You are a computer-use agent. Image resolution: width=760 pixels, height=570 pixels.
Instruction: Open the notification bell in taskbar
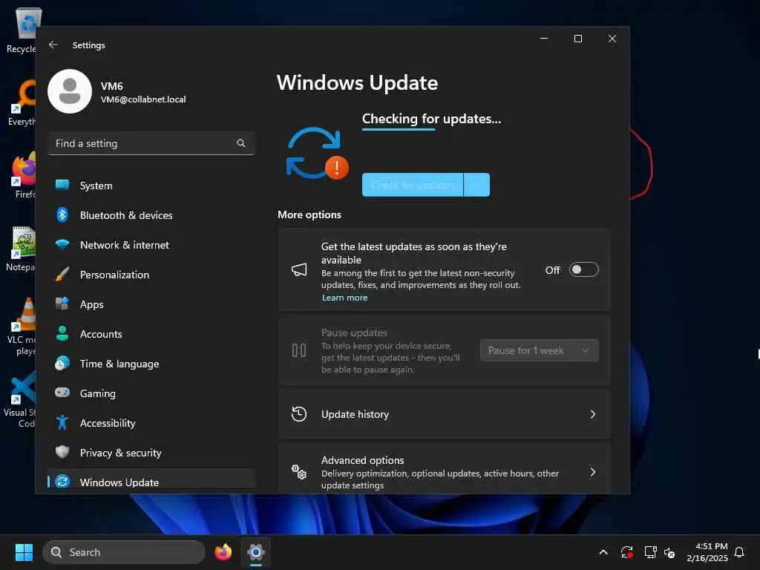pos(739,552)
